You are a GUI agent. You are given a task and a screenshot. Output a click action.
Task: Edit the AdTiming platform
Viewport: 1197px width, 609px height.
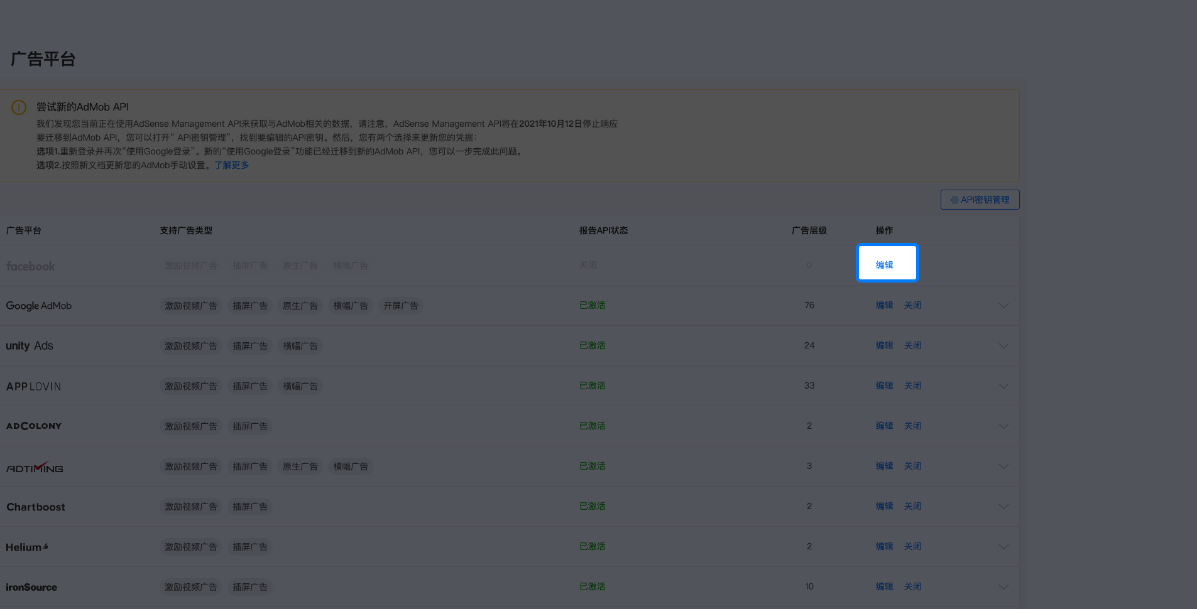(884, 466)
